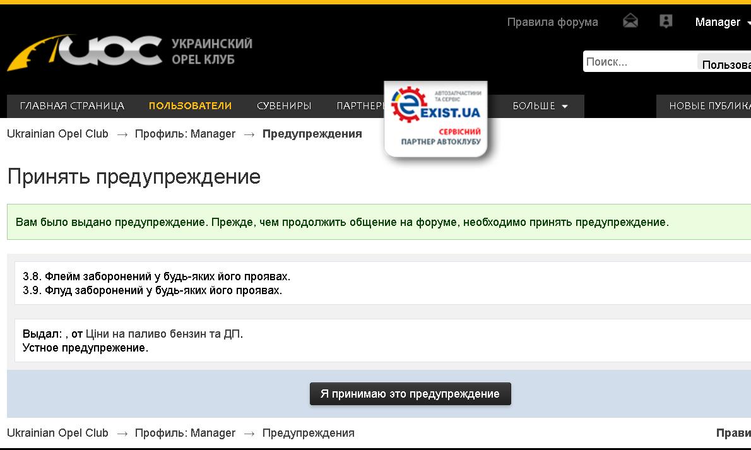Open НОВЫЕ ПУБЛИКАЦИИ in the navigation bar
The width and height of the screenshot is (751, 450).
click(709, 106)
